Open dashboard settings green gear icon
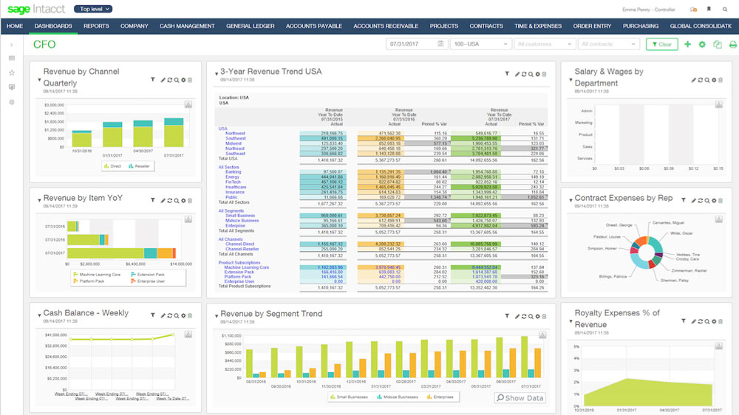The image size is (739, 415). point(702,44)
